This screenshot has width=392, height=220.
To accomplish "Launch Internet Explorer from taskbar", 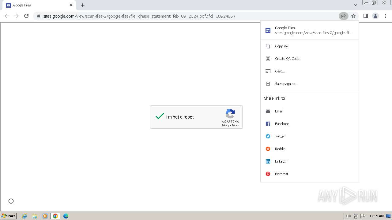I will (24, 216).
